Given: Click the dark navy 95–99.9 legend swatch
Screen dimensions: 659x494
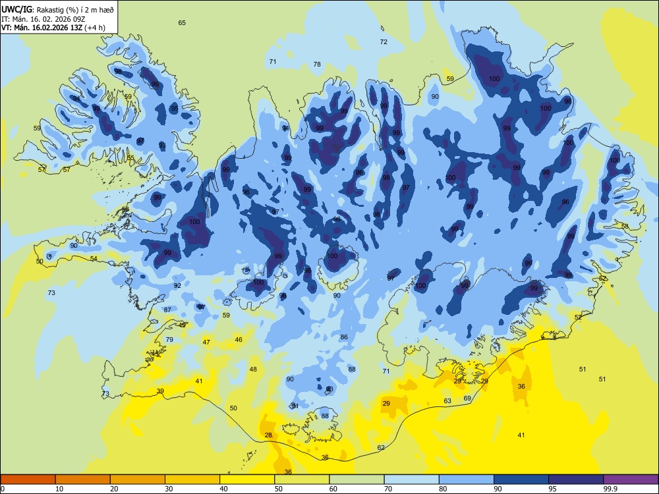Looking at the screenshot, I should 576,480.
